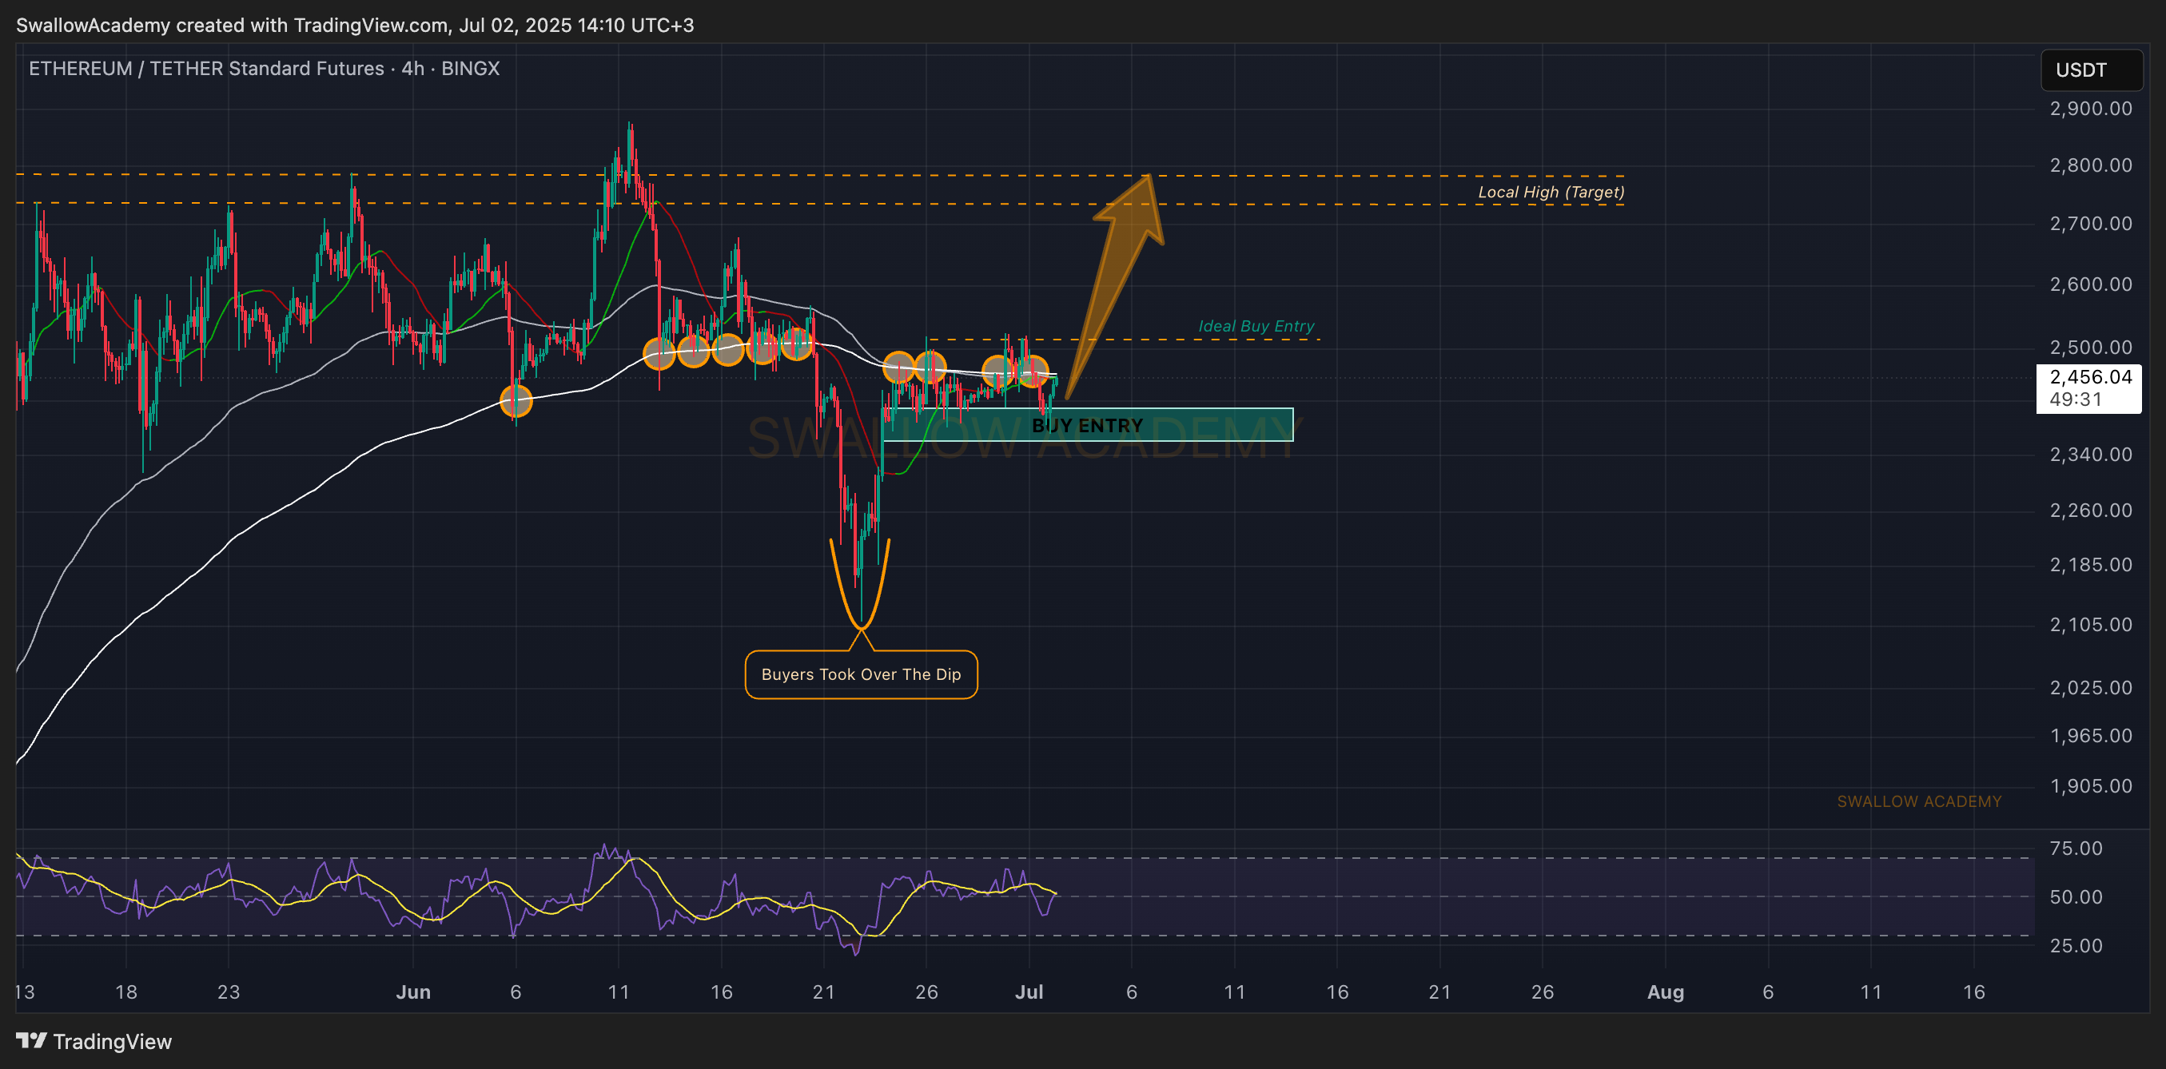The height and width of the screenshot is (1069, 2166).
Task: Click the 2,500.00 price axis label
Action: (x=2090, y=347)
